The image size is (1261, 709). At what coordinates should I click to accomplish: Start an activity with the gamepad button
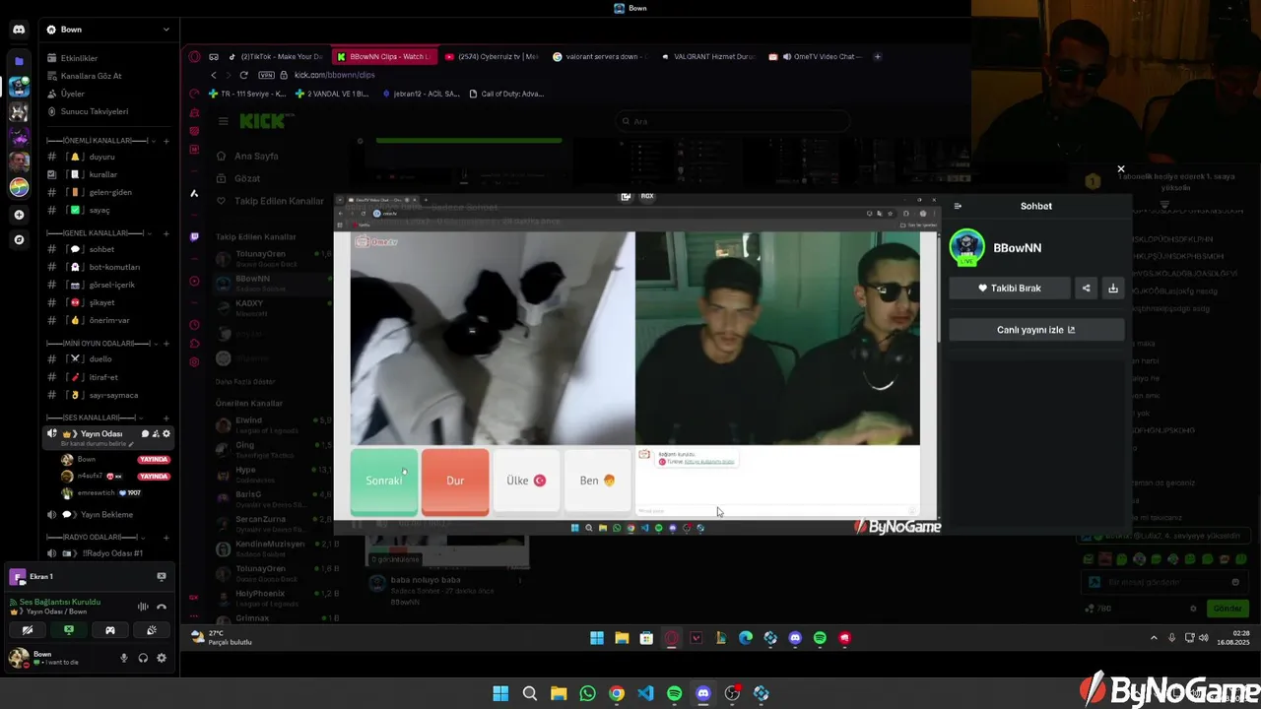click(x=110, y=630)
